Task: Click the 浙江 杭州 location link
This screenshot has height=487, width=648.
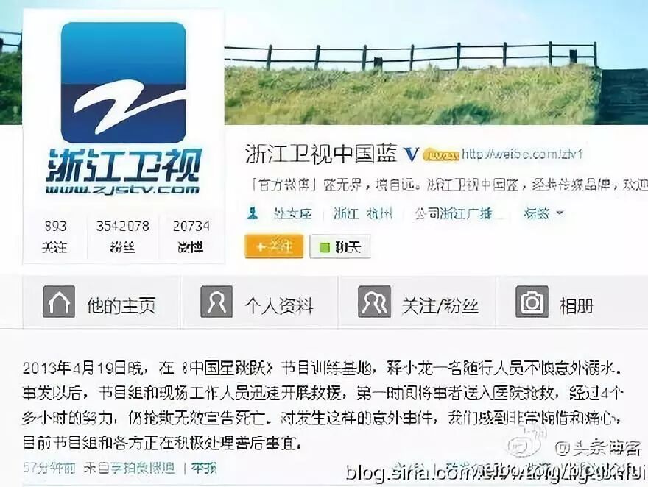Action: coord(362,213)
